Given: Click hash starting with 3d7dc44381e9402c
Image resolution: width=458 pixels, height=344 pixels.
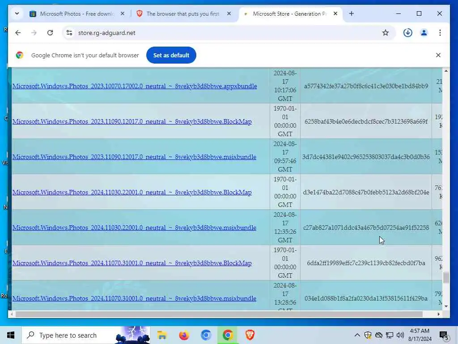Looking at the screenshot, I should click(x=366, y=157).
